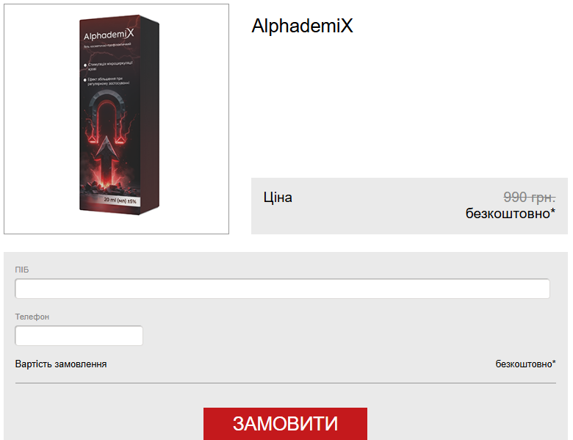
Task: Click the AlphademiX logo on the box
Action: coord(109,35)
